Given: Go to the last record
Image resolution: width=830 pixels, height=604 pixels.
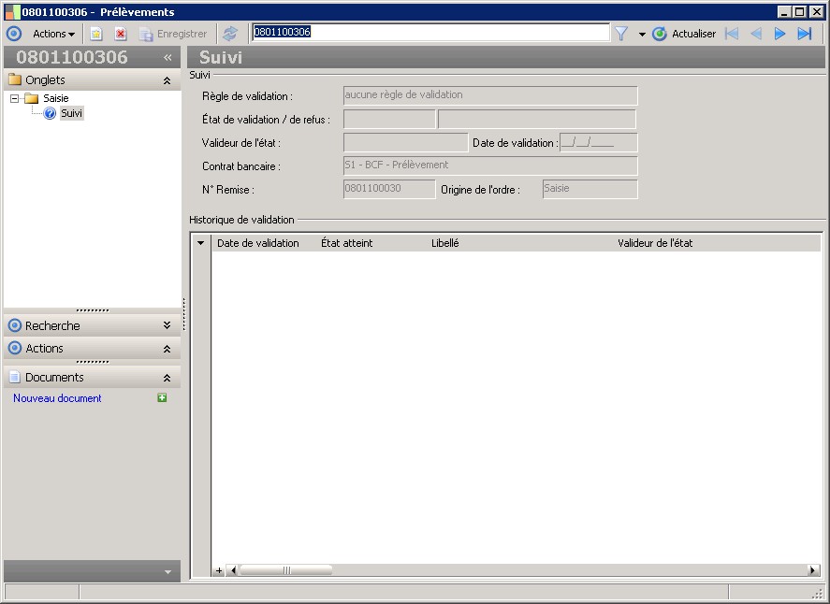Looking at the screenshot, I should point(805,34).
